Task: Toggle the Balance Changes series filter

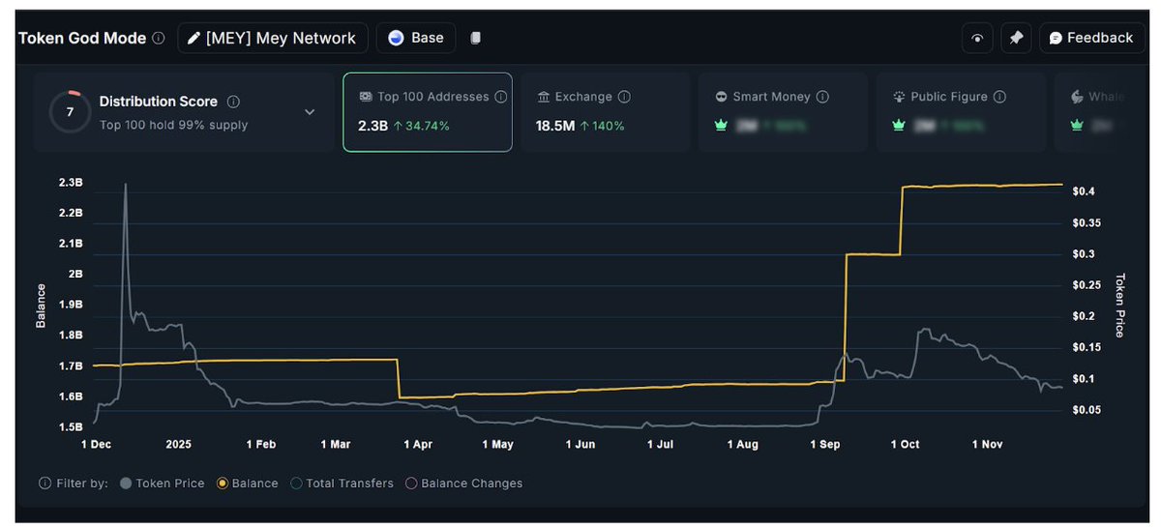Action: (x=463, y=483)
